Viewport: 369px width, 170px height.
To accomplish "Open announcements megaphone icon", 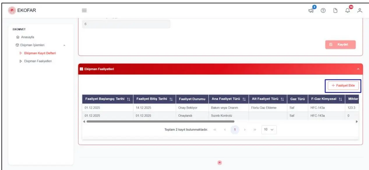I will (x=311, y=10).
